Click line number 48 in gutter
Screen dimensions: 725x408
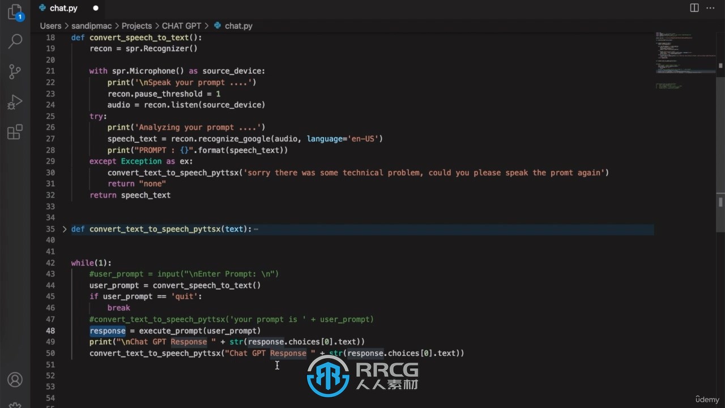point(50,330)
